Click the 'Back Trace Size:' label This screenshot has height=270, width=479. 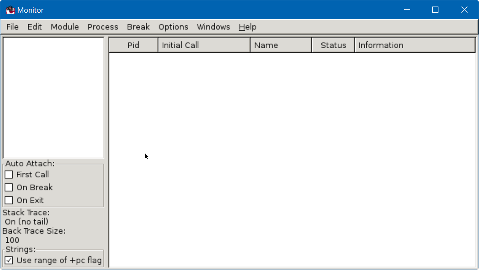(x=34, y=231)
